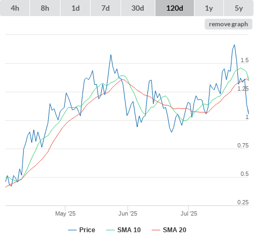Open the 30d time range

138,8
